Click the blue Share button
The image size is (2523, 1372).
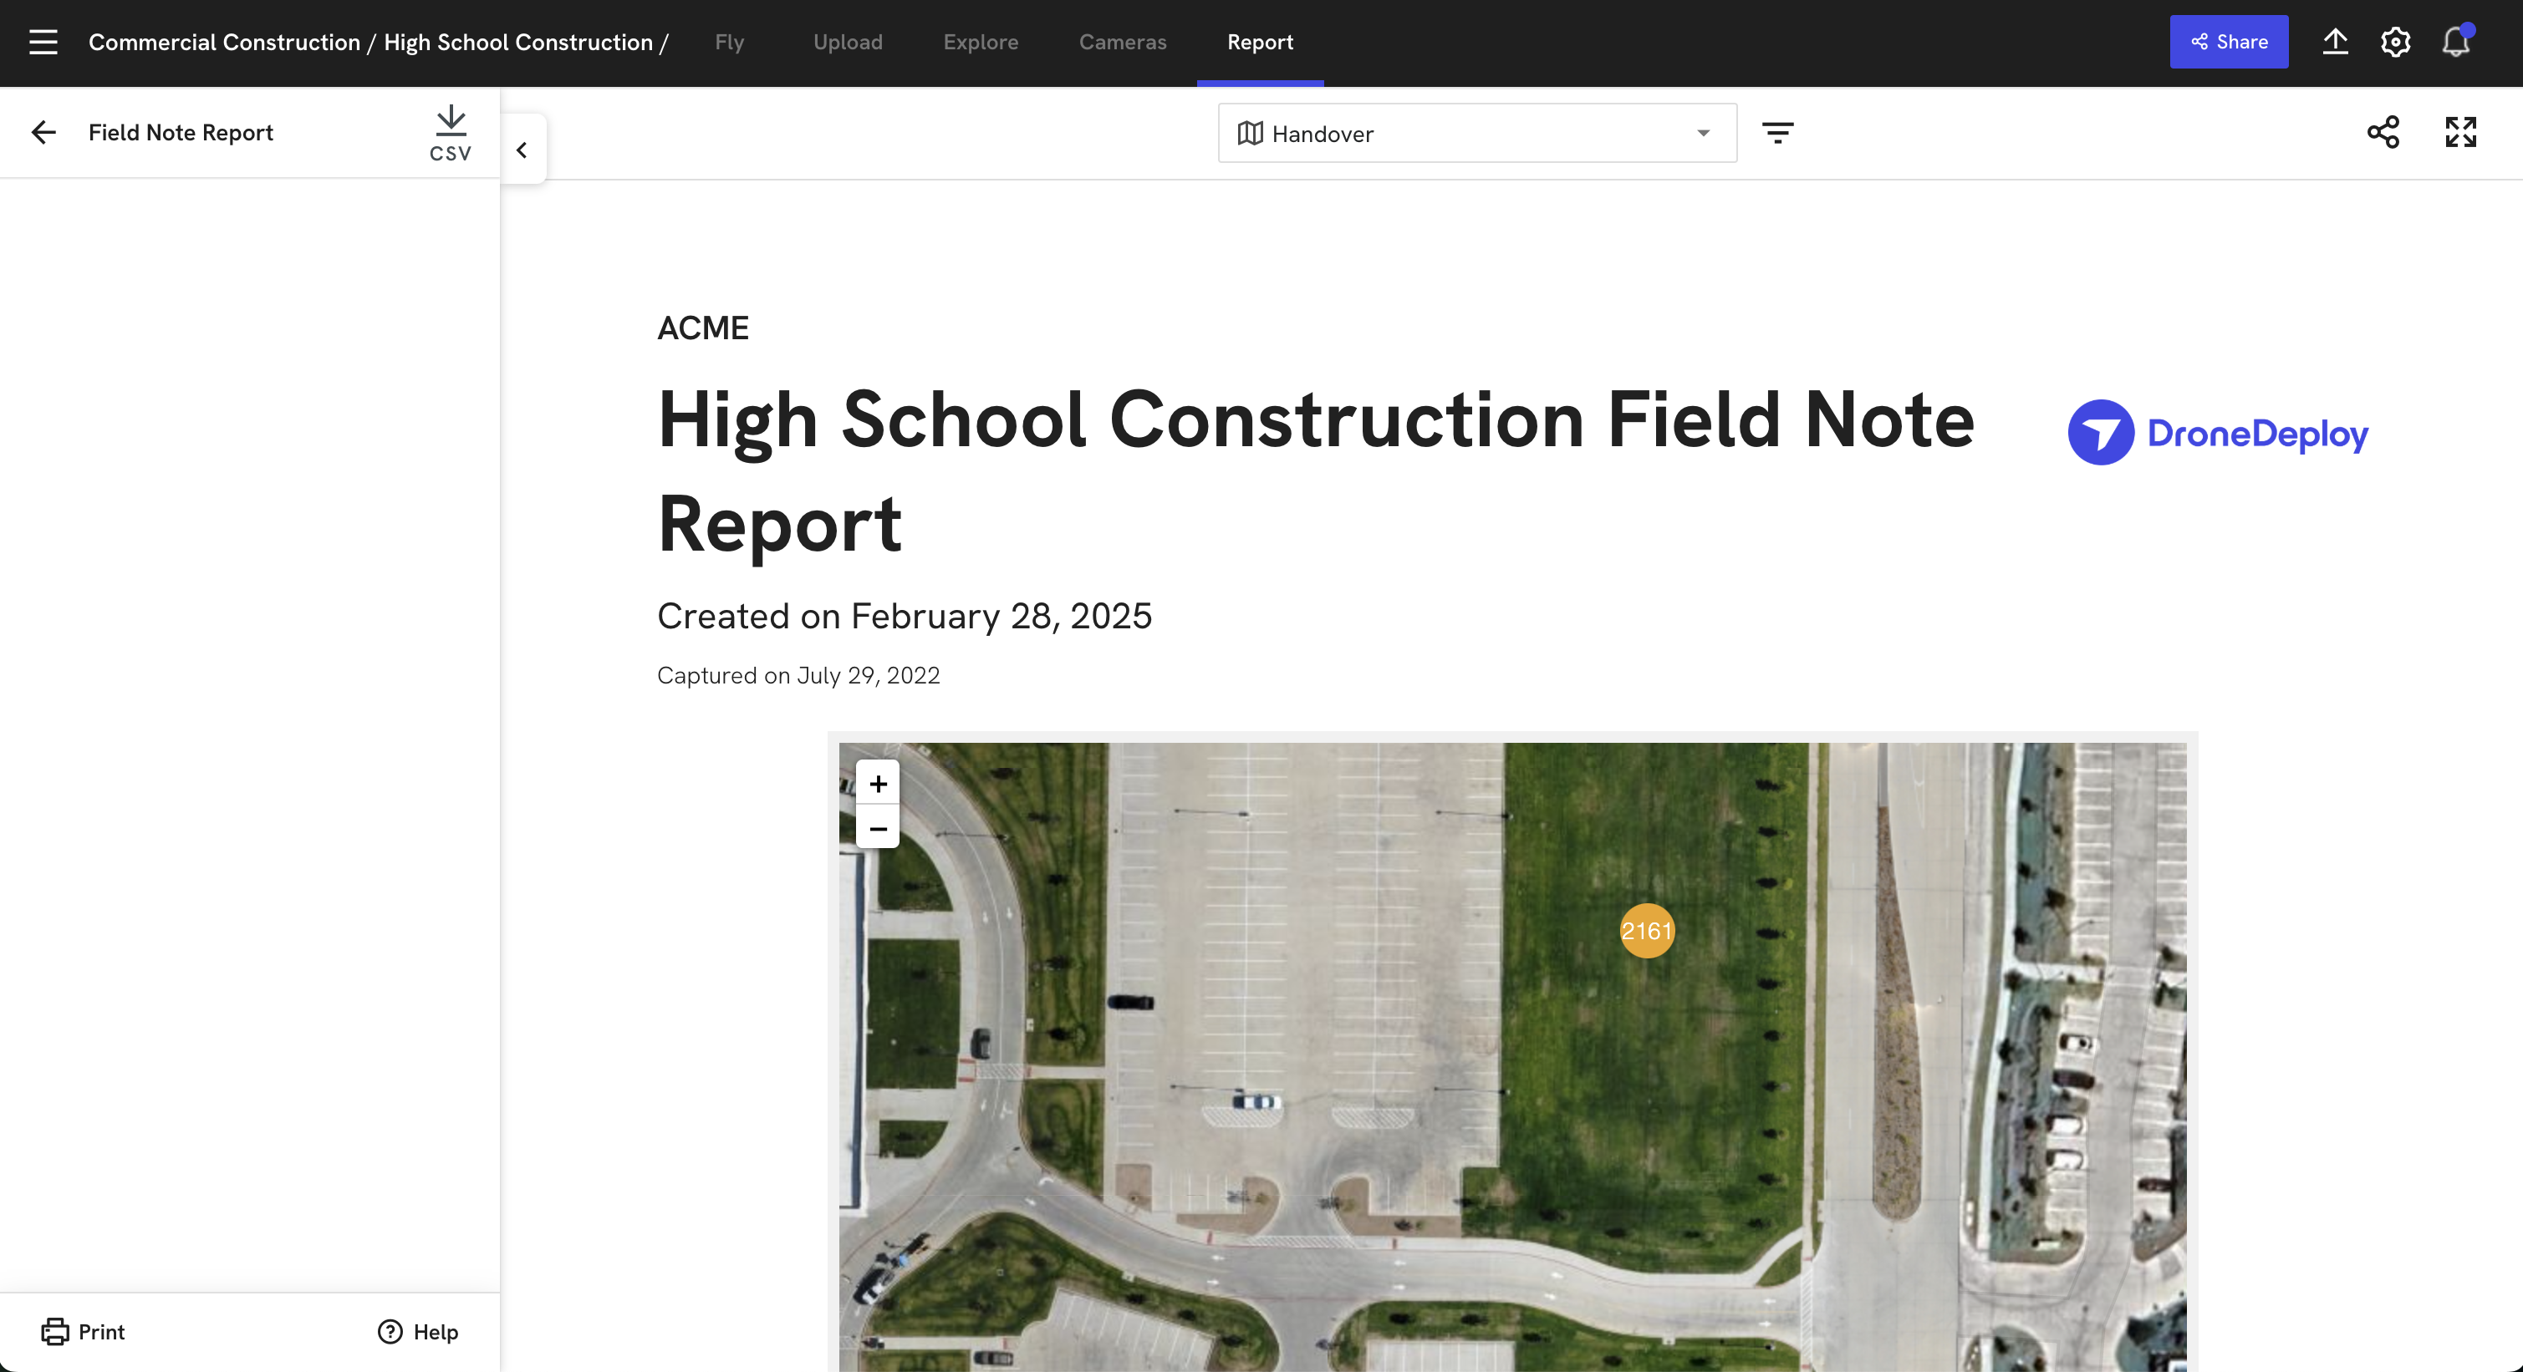[x=2230, y=42]
